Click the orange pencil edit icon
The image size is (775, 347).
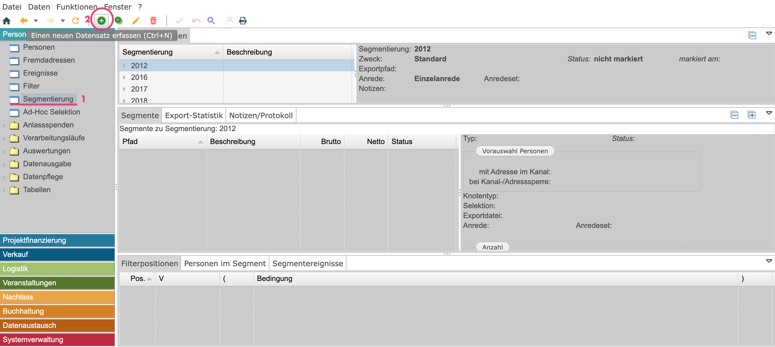pyautogui.click(x=136, y=21)
